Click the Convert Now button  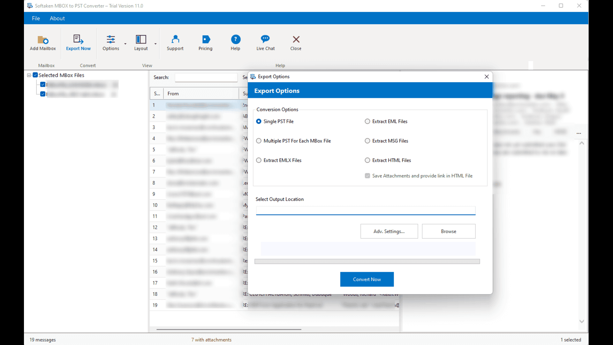[x=367, y=279]
